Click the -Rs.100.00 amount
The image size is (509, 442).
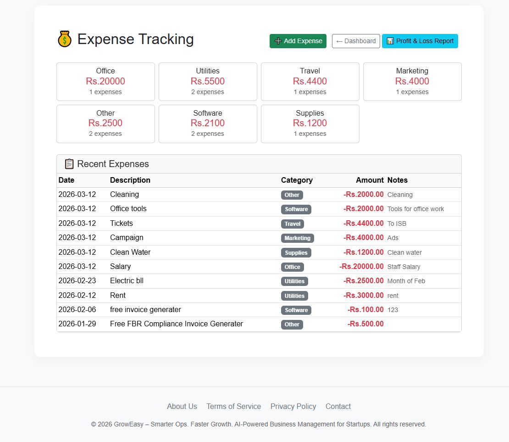pyautogui.click(x=365, y=310)
